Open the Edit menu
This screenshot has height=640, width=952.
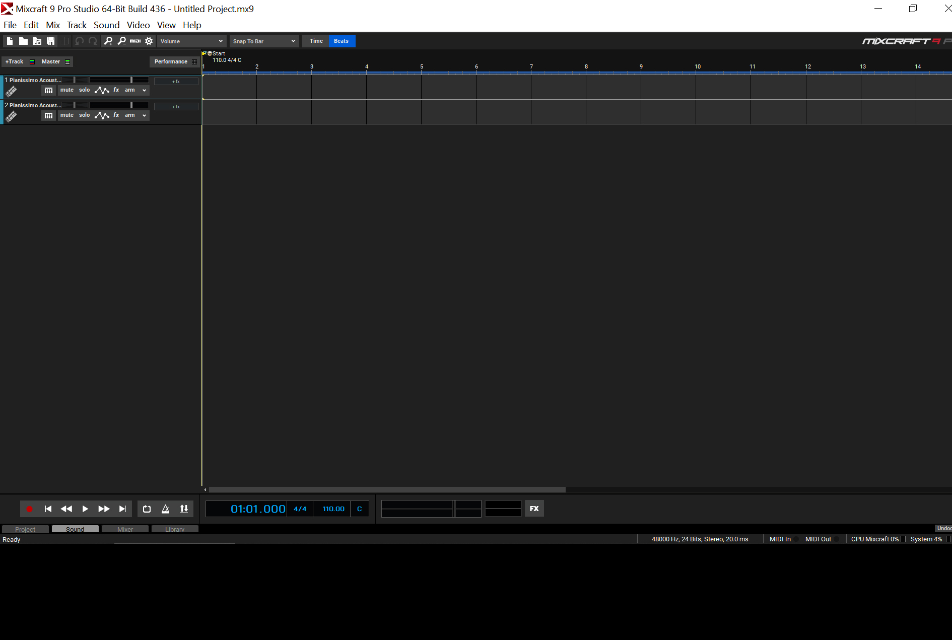31,25
